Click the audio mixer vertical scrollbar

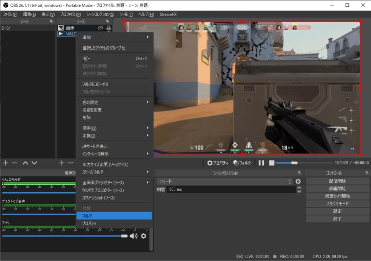tap(151, 239)
